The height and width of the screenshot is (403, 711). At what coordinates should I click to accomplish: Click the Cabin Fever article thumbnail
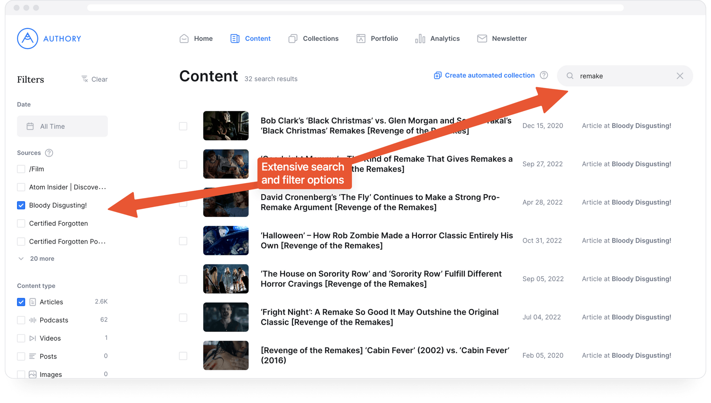point(226,355)
